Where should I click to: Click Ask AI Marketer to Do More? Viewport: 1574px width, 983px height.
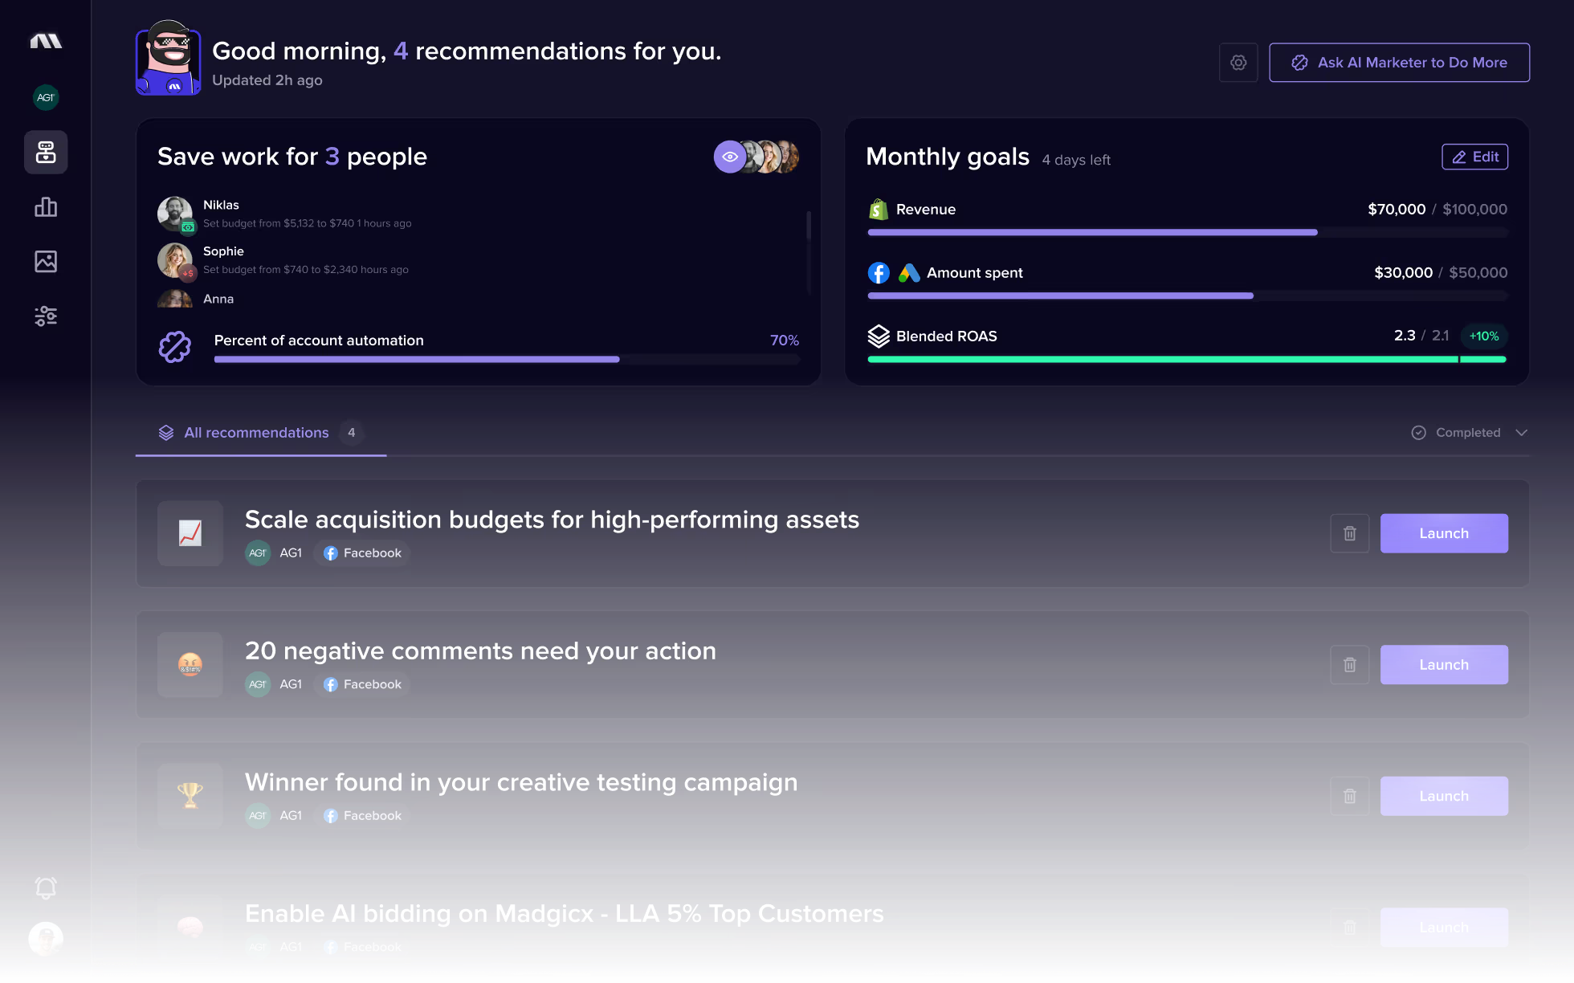pyautogui.click(x=1398, y=63)
